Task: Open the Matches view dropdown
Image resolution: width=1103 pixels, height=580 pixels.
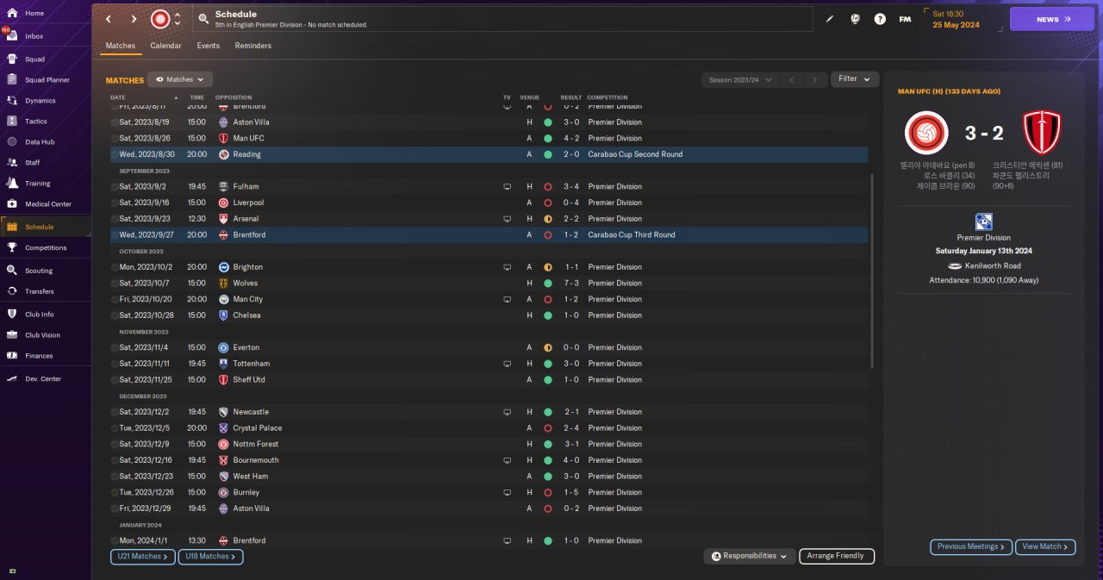Action: (180, 79)
